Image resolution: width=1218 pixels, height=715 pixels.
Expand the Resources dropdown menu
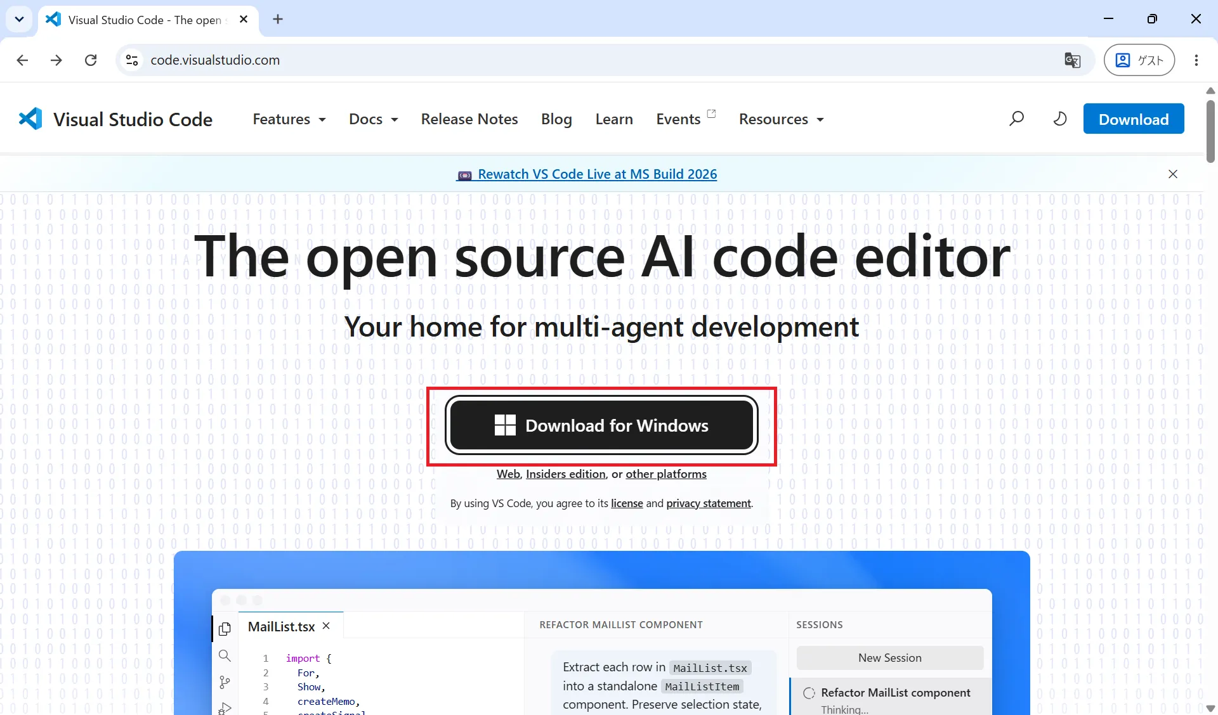tap(782, 119)
